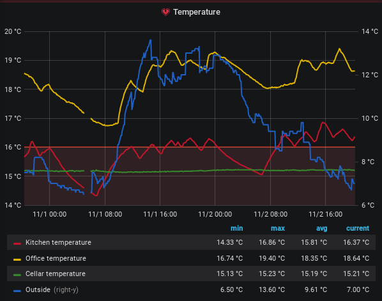Click the 20 °C left axis label
382x301 pixels.
(x=13, y=31)
